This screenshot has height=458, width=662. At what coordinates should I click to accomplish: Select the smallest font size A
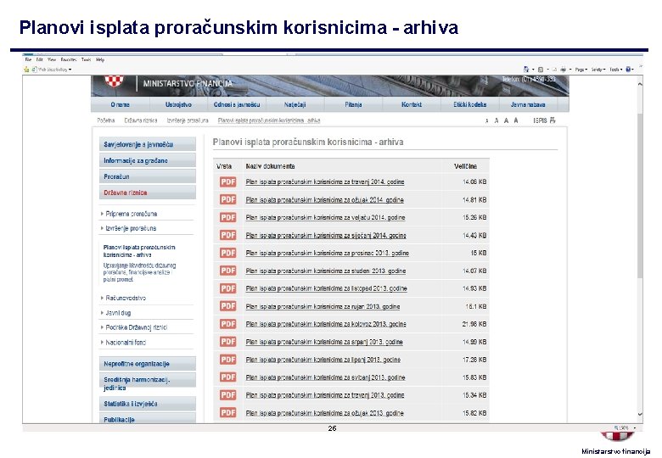click(x=487, y=120)
